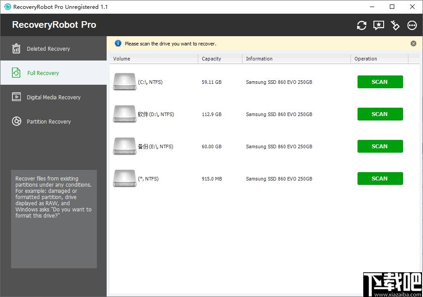Scan the C:\ NTFS volume
Viewport: 423px width, 297px height.
pos(380,82)
